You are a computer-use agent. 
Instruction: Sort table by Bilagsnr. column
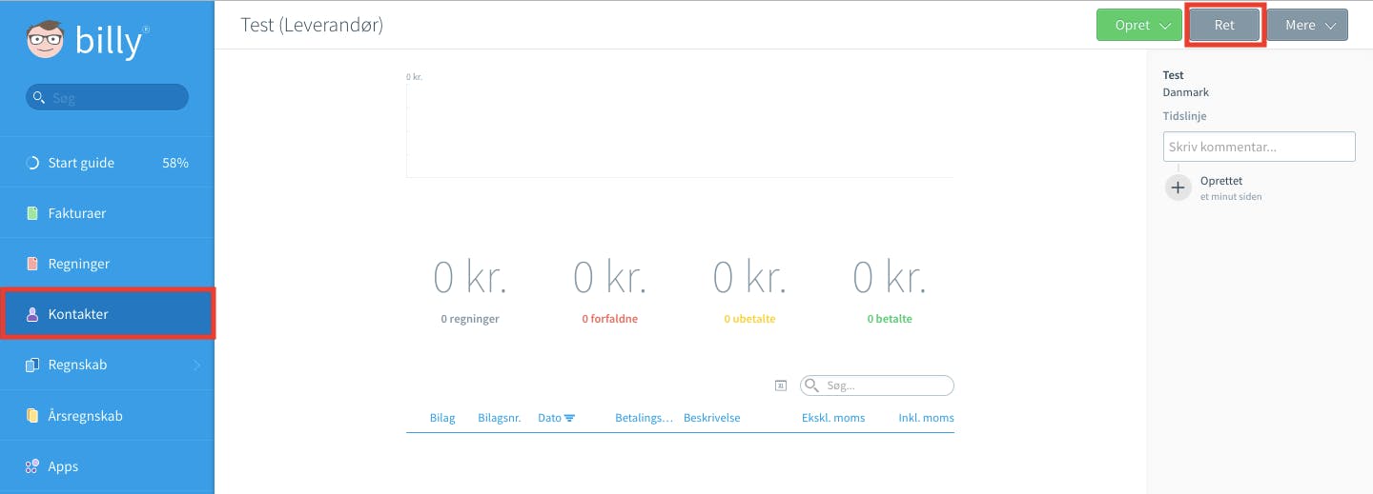[500, 418]
